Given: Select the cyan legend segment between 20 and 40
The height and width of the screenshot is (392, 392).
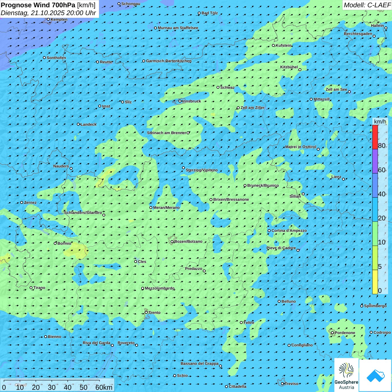Looking at the screenshot, I should pyautogui.click(x=375, y=210).
